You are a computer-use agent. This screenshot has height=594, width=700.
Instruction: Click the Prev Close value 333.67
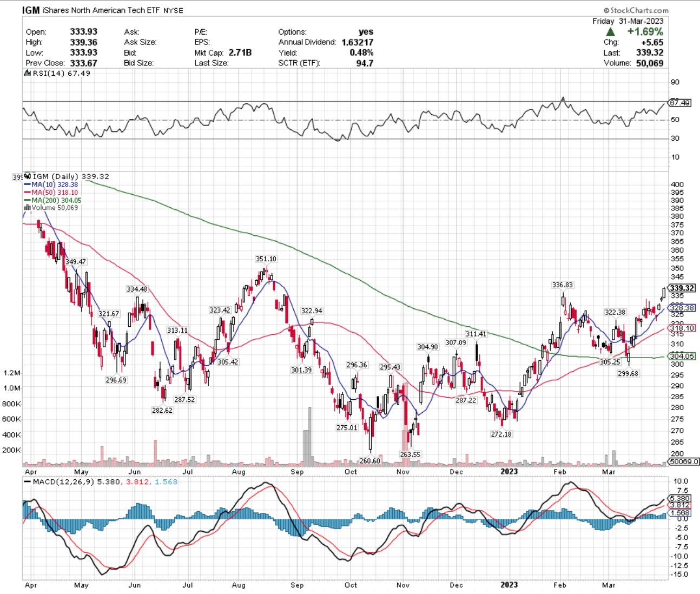coord(84,63)
